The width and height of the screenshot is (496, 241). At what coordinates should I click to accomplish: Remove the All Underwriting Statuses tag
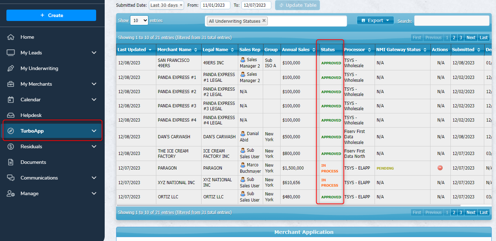pyautogui.click(x=264, y=21)
